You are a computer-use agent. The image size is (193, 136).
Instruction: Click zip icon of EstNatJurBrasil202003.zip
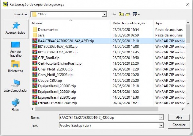pyautogui.click(x=35, y=103)
